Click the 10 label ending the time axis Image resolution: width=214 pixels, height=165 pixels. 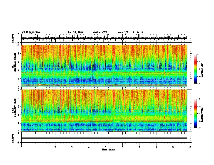[190, 147]
